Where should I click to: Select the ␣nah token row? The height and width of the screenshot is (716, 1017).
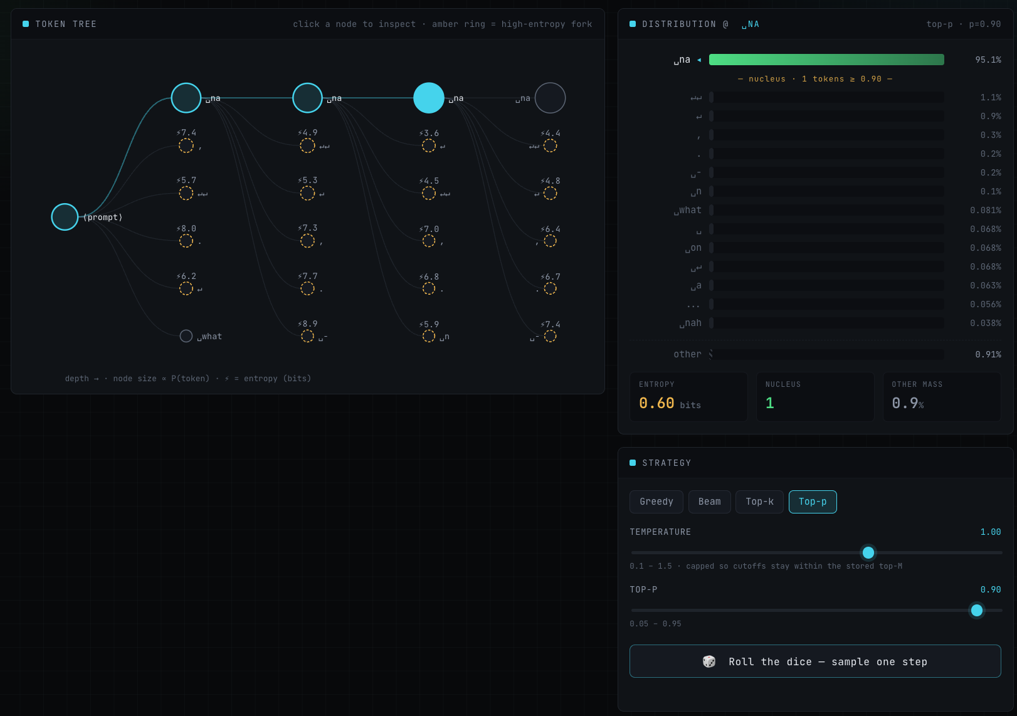coord(815,323)
